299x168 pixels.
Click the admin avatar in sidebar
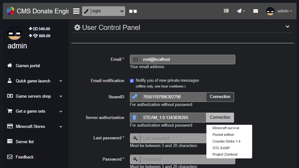tap(15, 32)
